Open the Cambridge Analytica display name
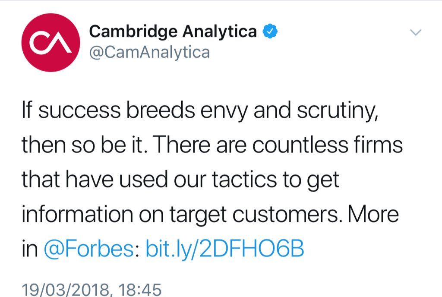Screen dimensions: 442x297 [173, 32]
